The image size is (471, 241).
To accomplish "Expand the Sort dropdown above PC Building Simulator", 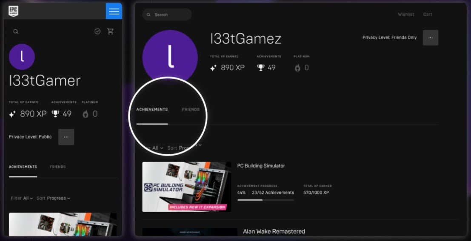I will 184,147.
